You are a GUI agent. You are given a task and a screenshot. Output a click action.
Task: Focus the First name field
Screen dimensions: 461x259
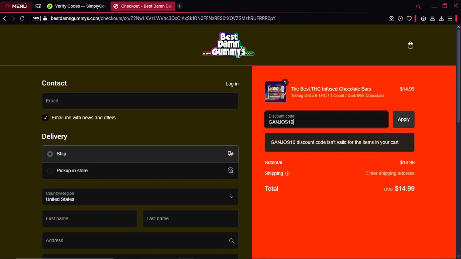pos(90,218)
